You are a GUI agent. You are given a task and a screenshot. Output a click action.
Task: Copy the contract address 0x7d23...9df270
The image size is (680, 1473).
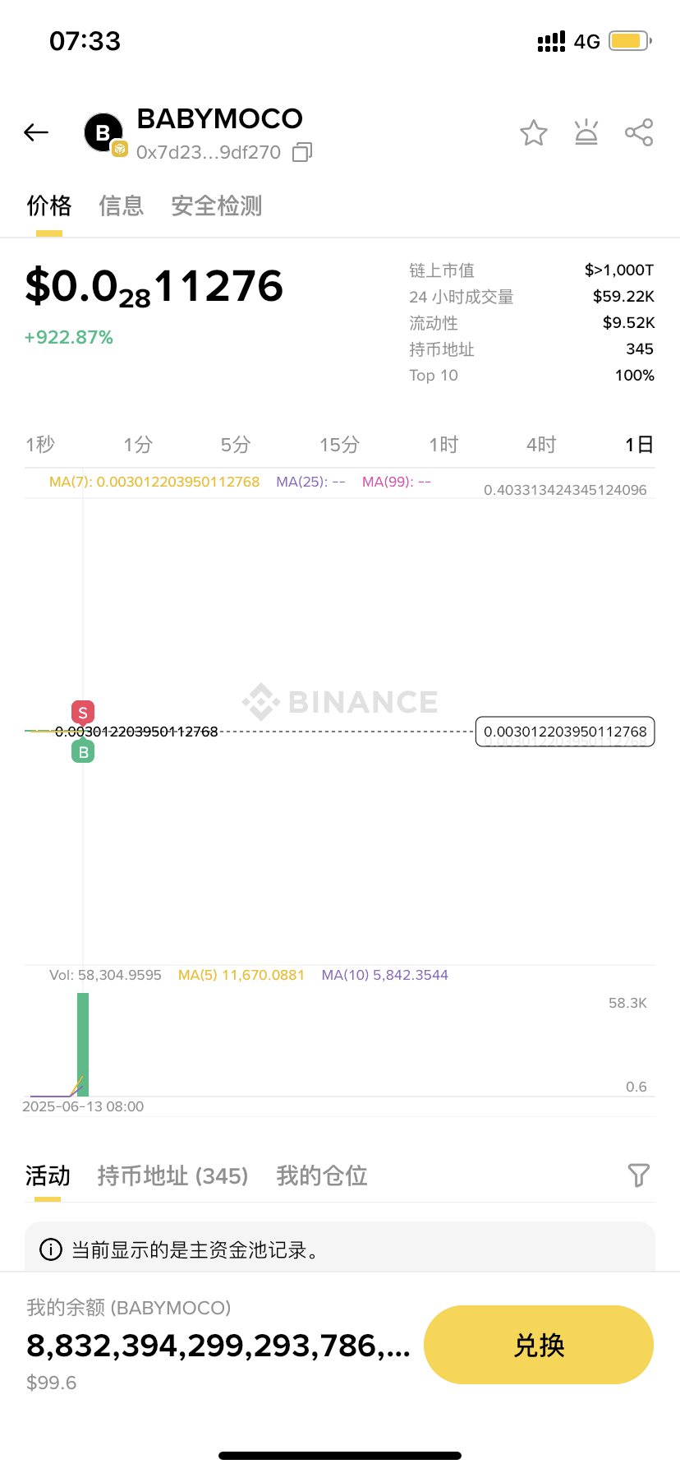302,152
